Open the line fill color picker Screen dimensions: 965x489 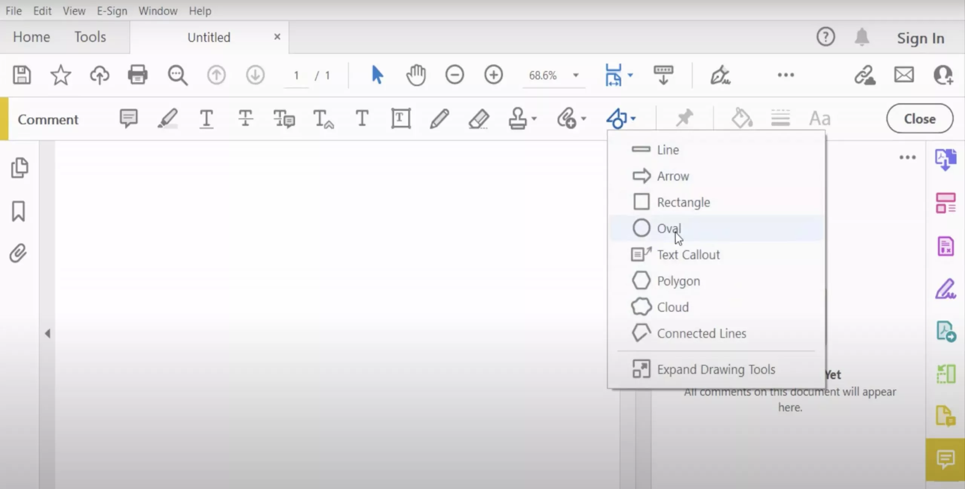click(741, 118)
